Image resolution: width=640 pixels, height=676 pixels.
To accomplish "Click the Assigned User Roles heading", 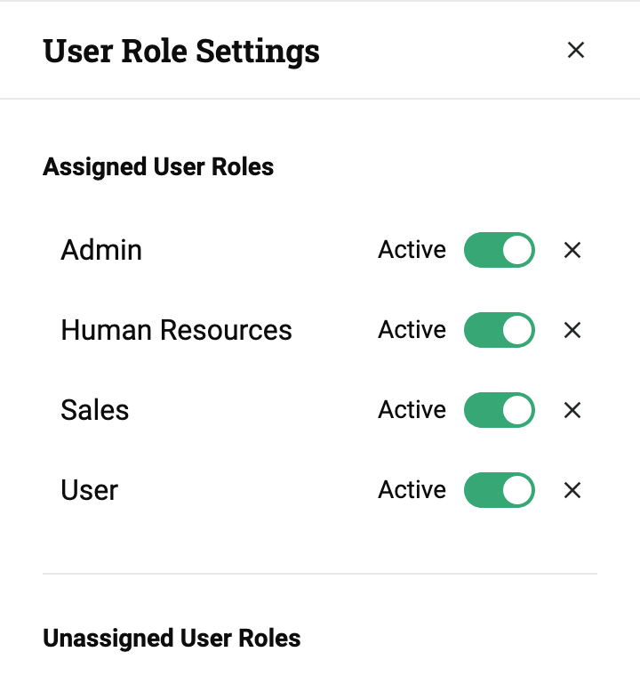I will [x=158, y=166].
